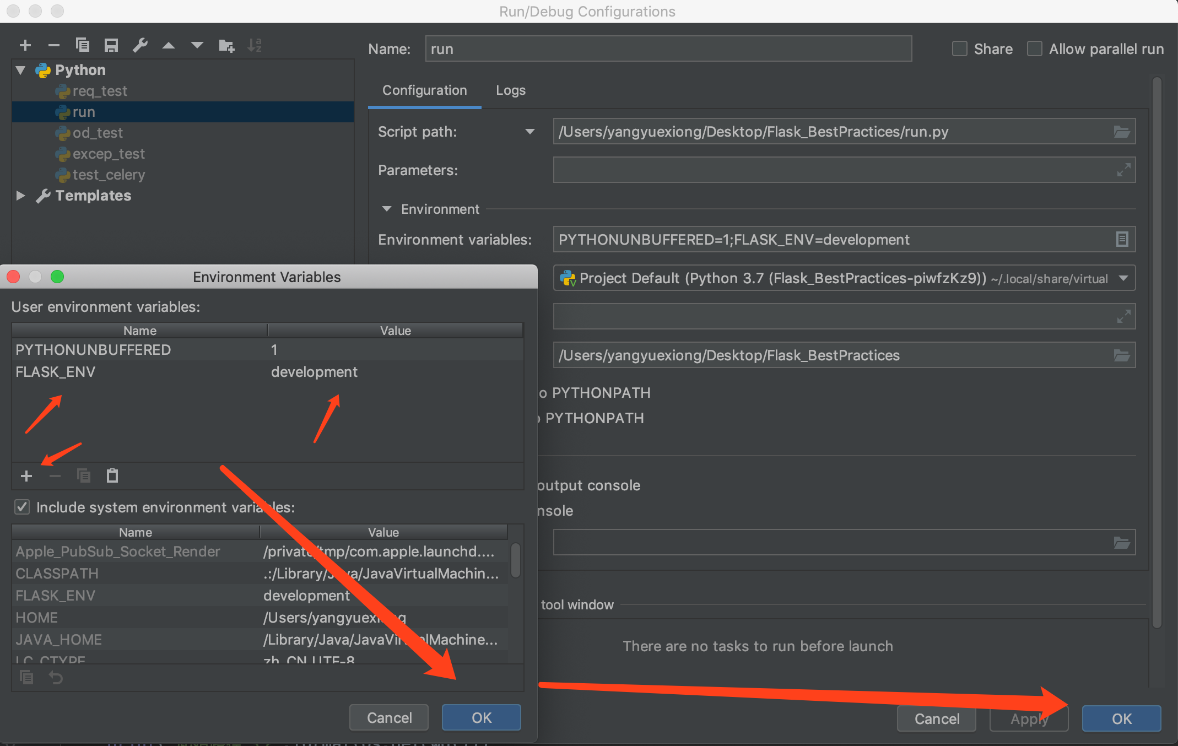Create new folder in configurations toolbar
Image resolution: width=1178 pixels, height=746 pixels.
pyautogui.click(x=226, y=45)
